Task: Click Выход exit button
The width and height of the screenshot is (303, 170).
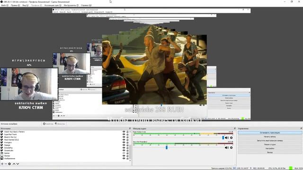Action: (x=270, y=152)
